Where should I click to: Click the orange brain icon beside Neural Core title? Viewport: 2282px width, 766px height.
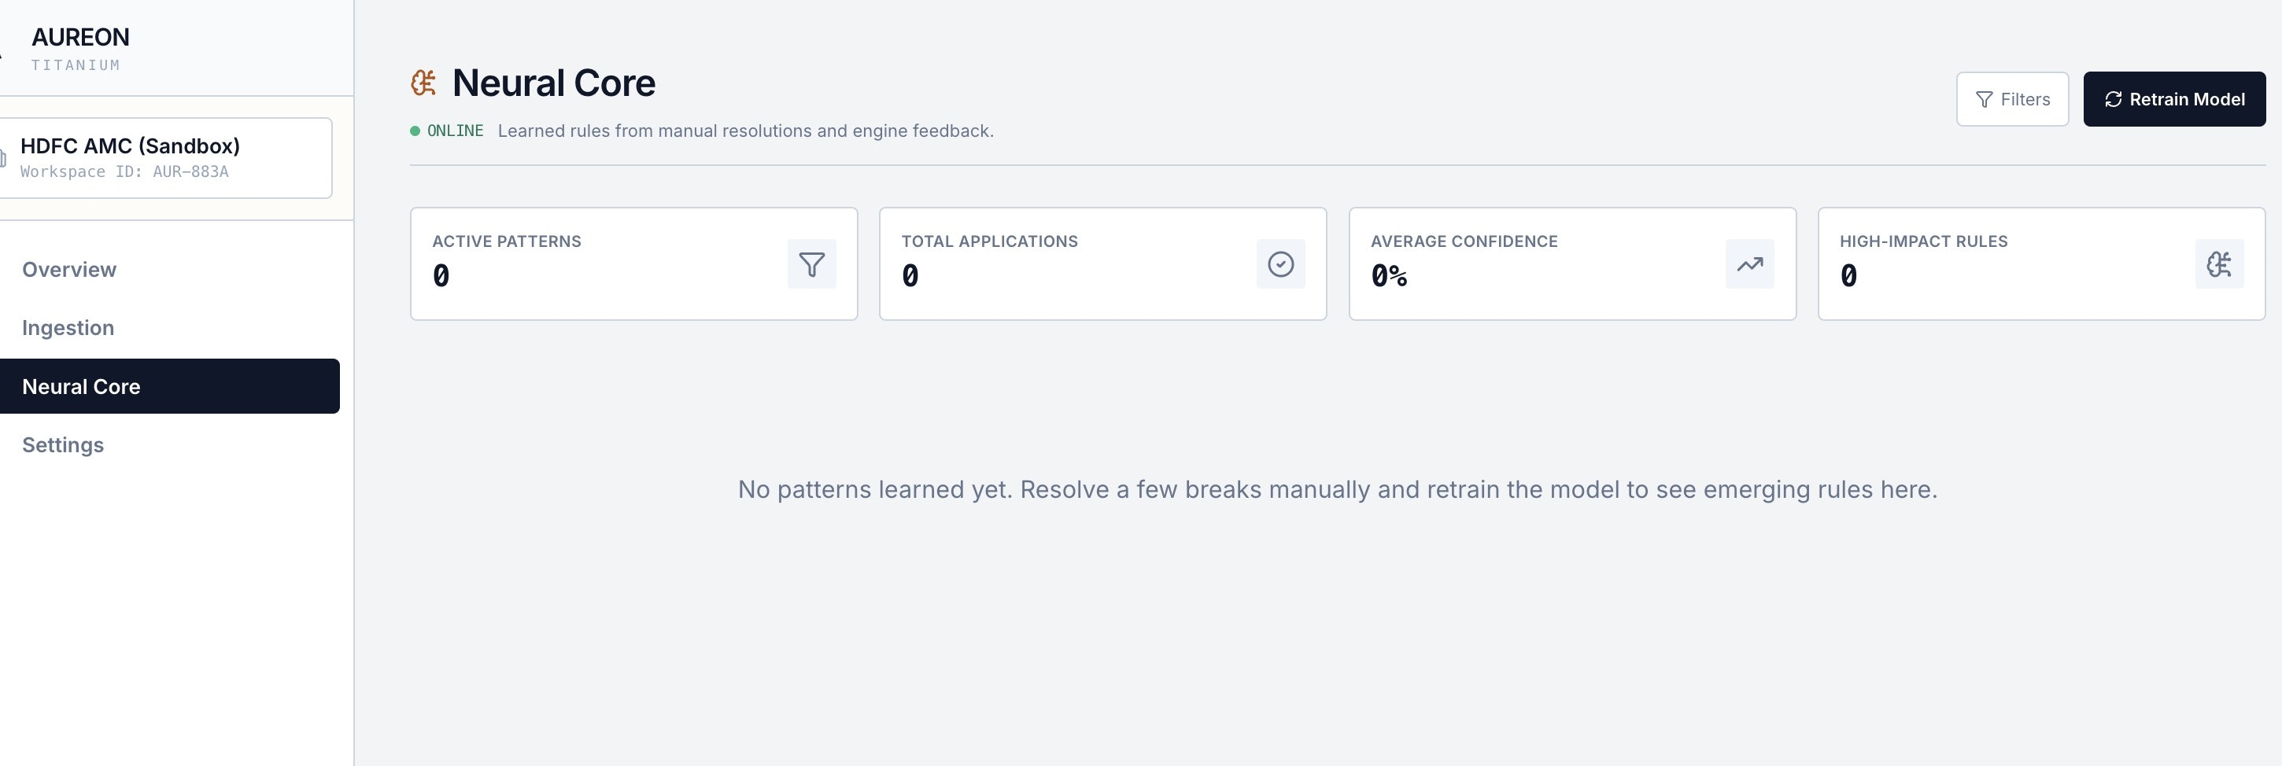(x=423, y=82)
